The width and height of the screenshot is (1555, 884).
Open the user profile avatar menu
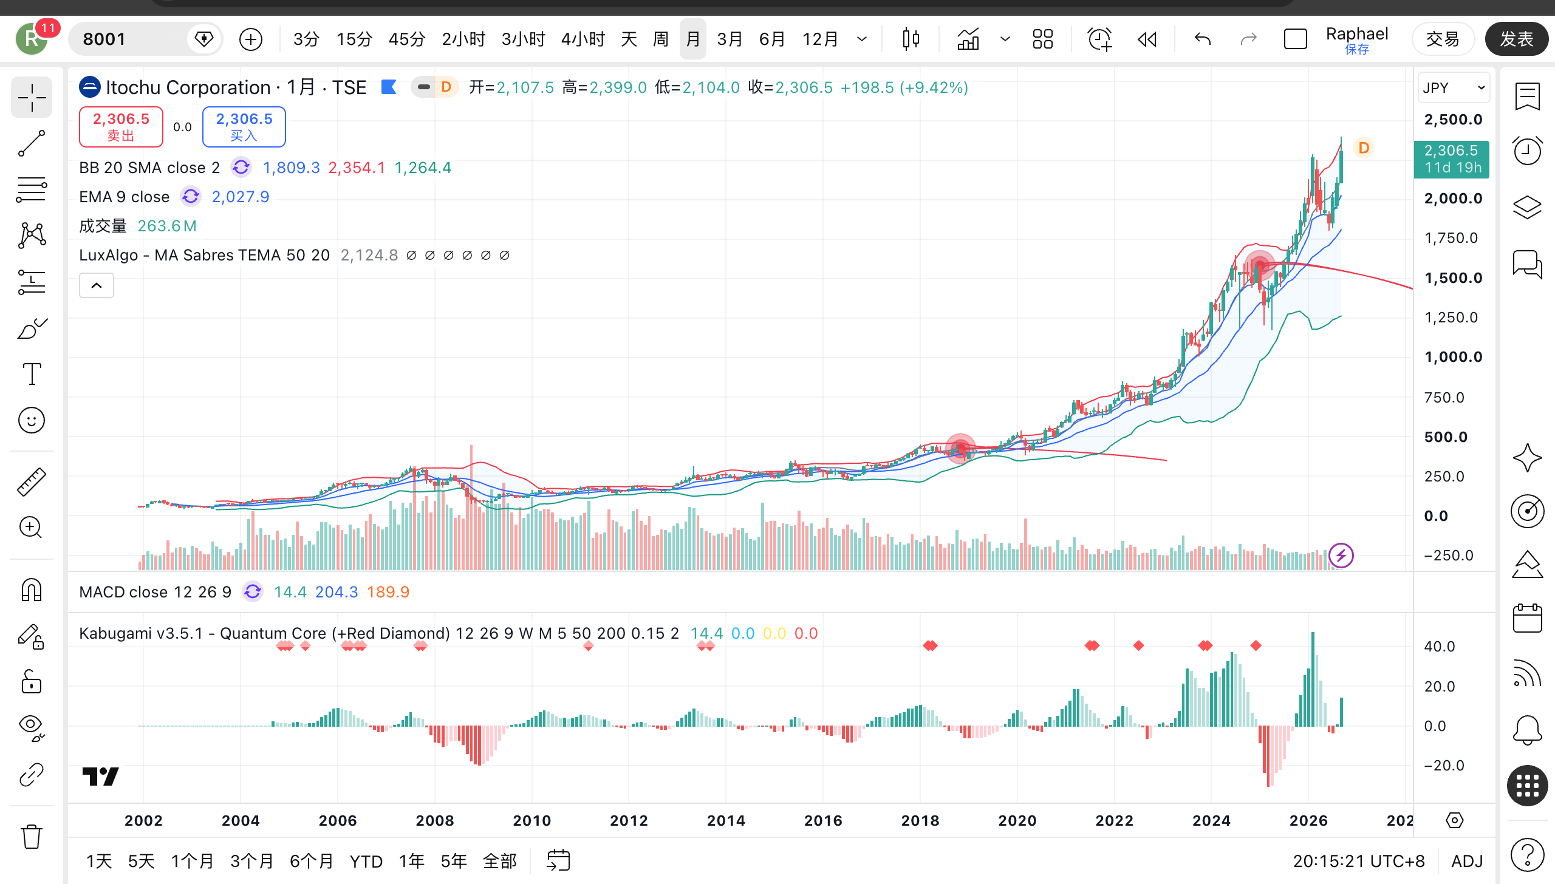pos(32,39)
